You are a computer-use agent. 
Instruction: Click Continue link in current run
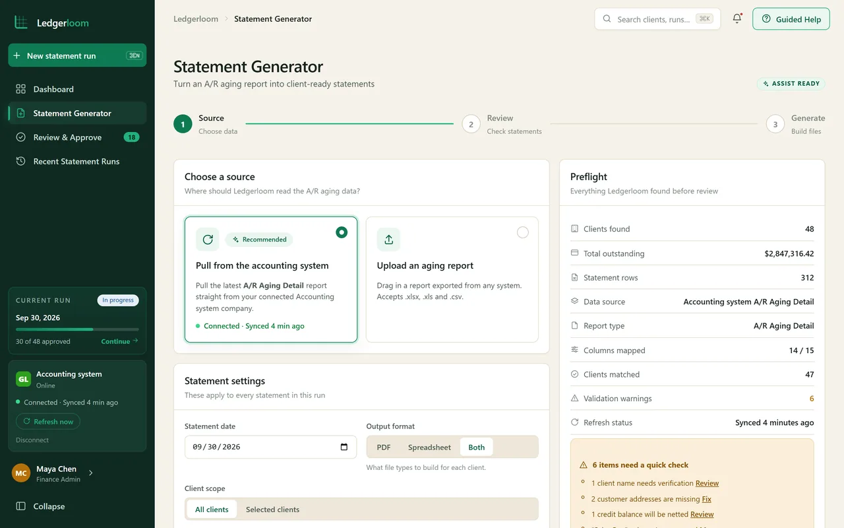click(119, 341)
